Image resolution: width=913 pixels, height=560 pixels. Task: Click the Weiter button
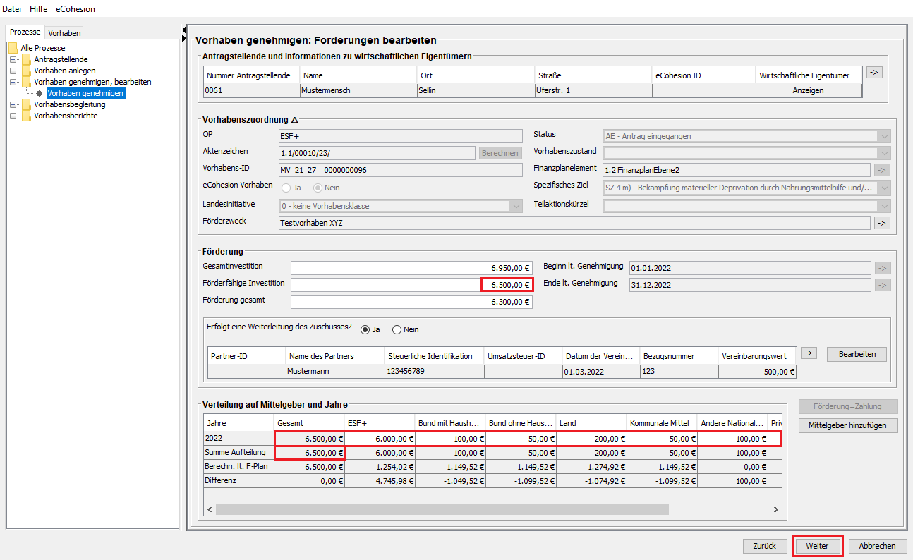tap(817, 546)
